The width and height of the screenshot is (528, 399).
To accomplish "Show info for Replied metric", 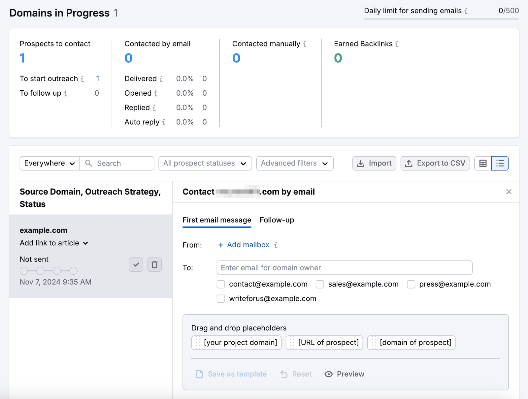I will pos(154,108).
